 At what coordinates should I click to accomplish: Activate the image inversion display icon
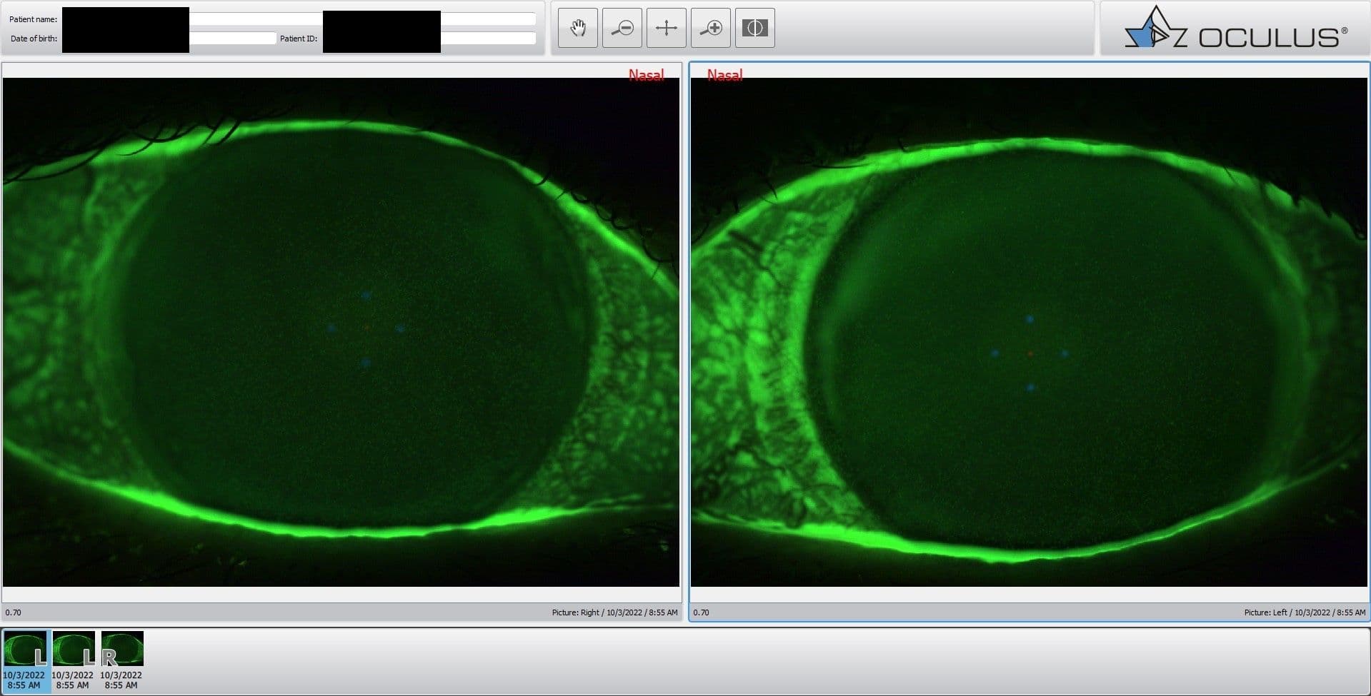(754, 27)
